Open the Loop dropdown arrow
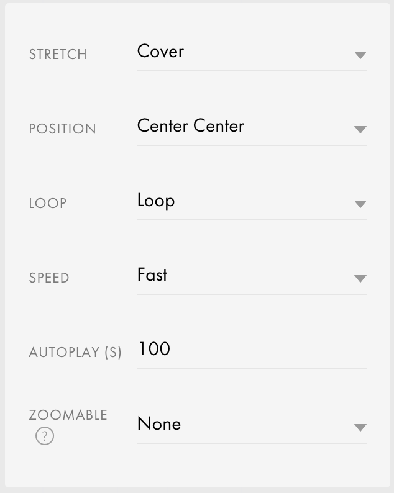The image size is (394, 493). pos(360,204)
